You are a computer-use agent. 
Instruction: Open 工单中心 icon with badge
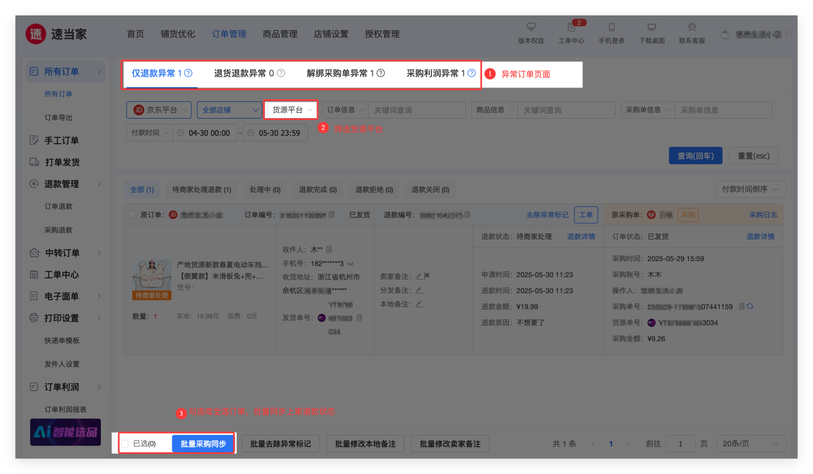571,27
